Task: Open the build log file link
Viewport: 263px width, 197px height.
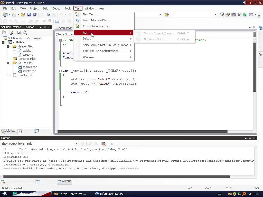Action: click(x=152, y=161)
